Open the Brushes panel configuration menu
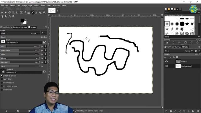 click(199, 9)
